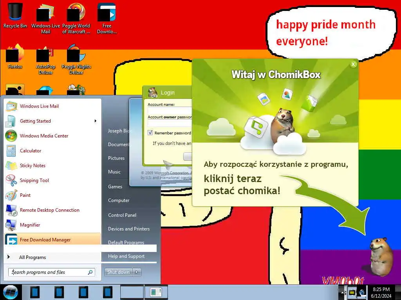
Task: Click the Free Download Manager icon
Action: coord(11,239)
